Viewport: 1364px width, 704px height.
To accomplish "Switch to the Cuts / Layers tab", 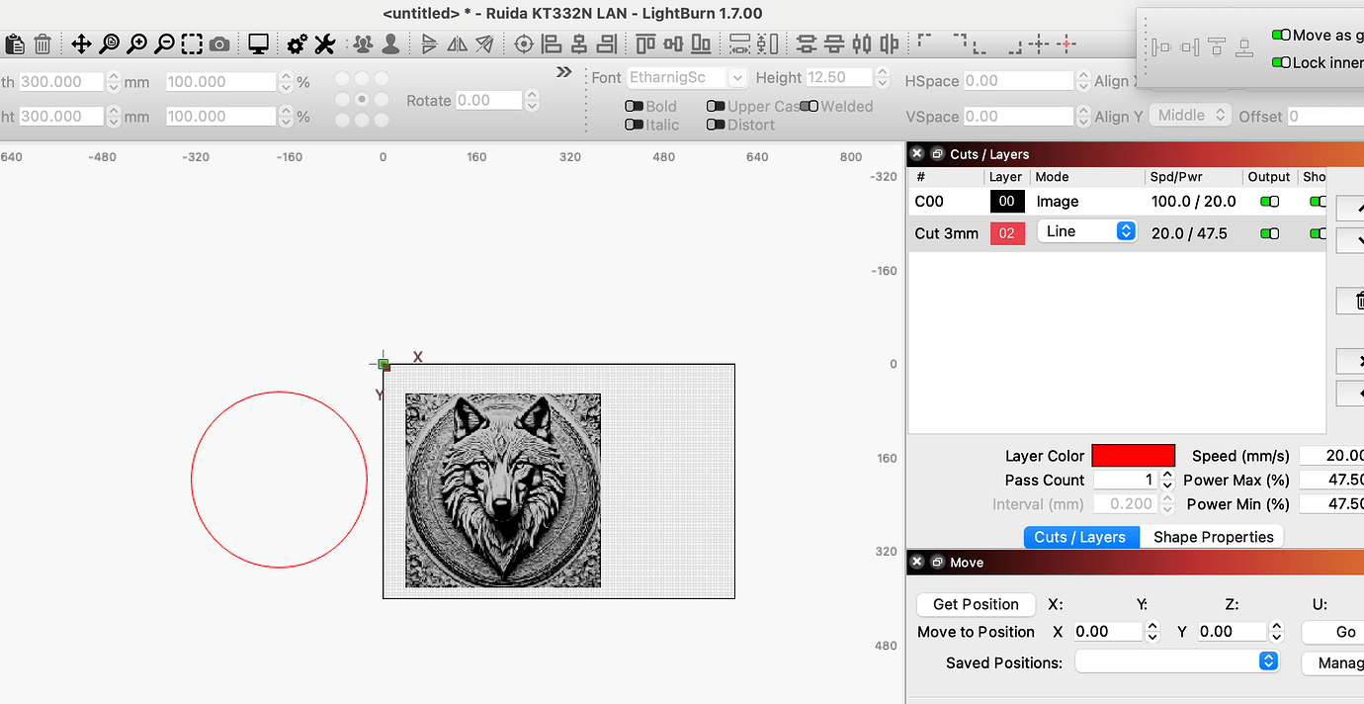I will tap(1080, 537).
